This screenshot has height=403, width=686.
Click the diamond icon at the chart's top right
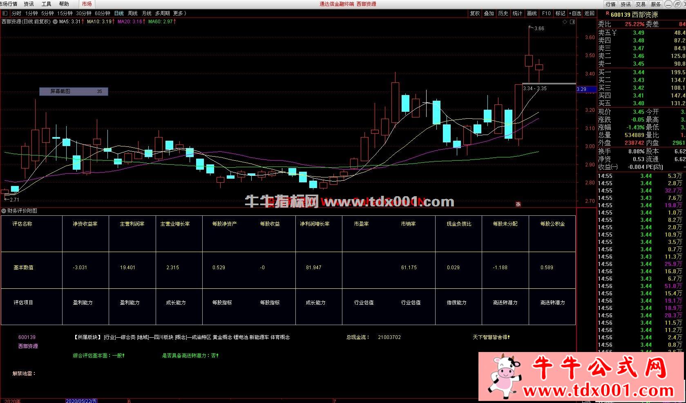coord(565,22)
